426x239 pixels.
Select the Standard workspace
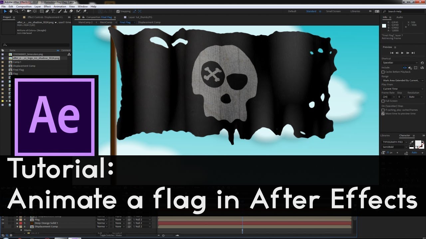(311, 11)
